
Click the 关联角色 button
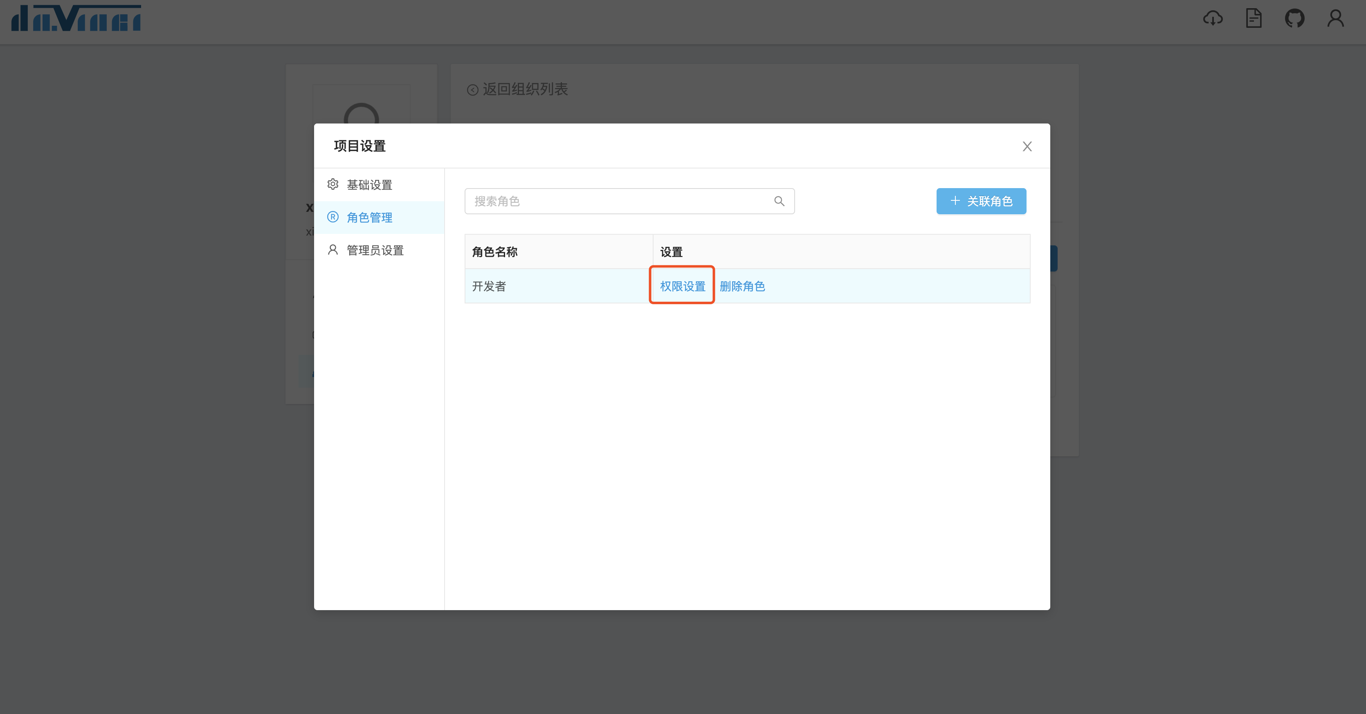tap(981, 202)
